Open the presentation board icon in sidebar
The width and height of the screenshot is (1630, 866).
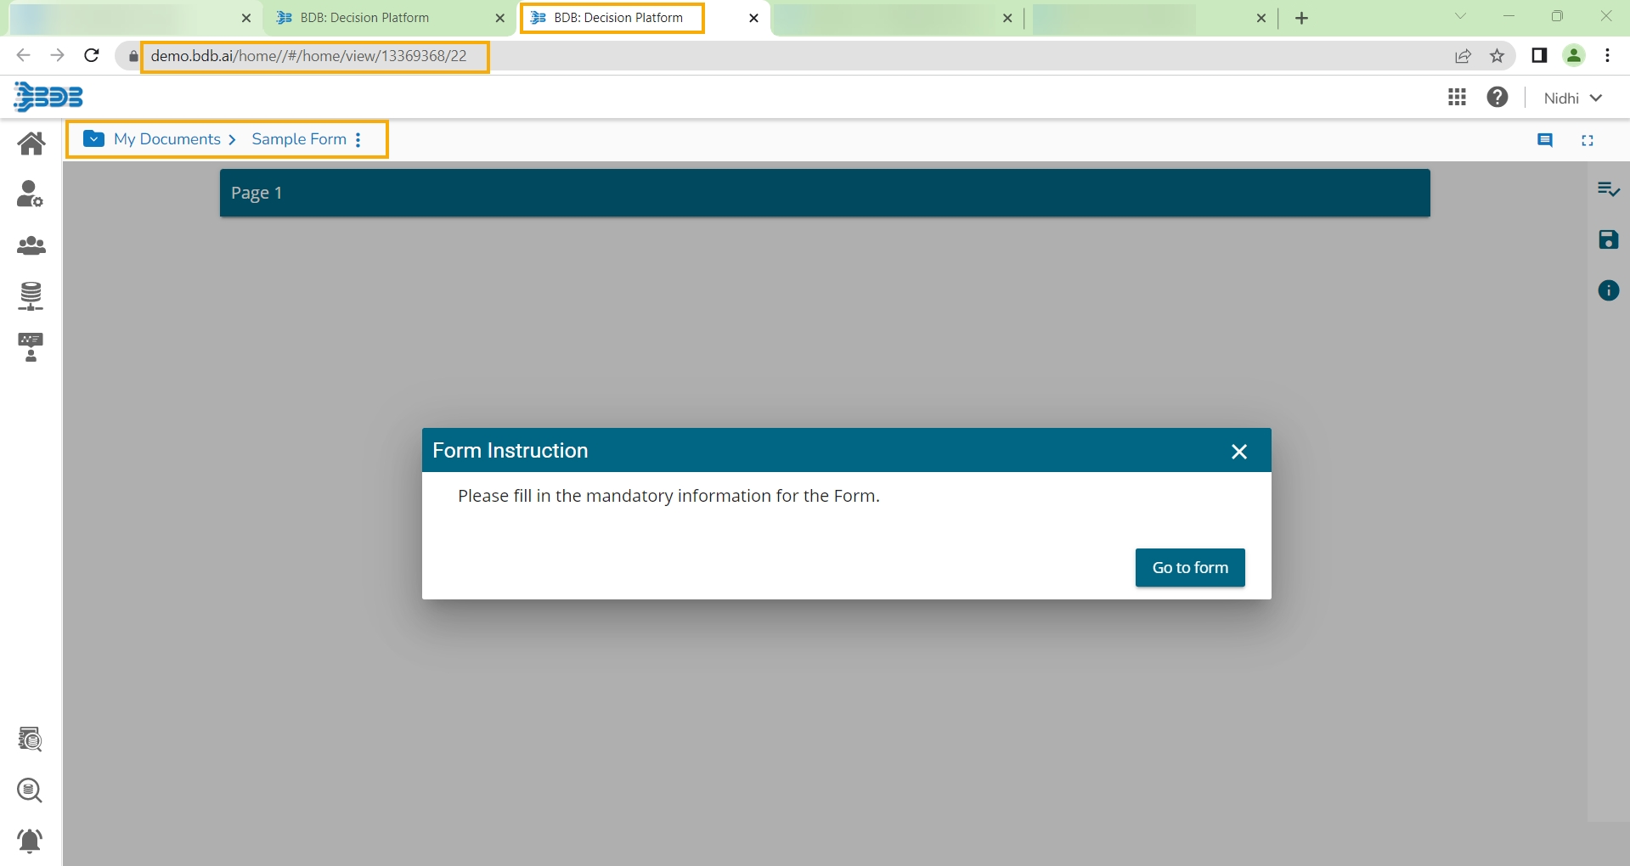click(31, 347)
